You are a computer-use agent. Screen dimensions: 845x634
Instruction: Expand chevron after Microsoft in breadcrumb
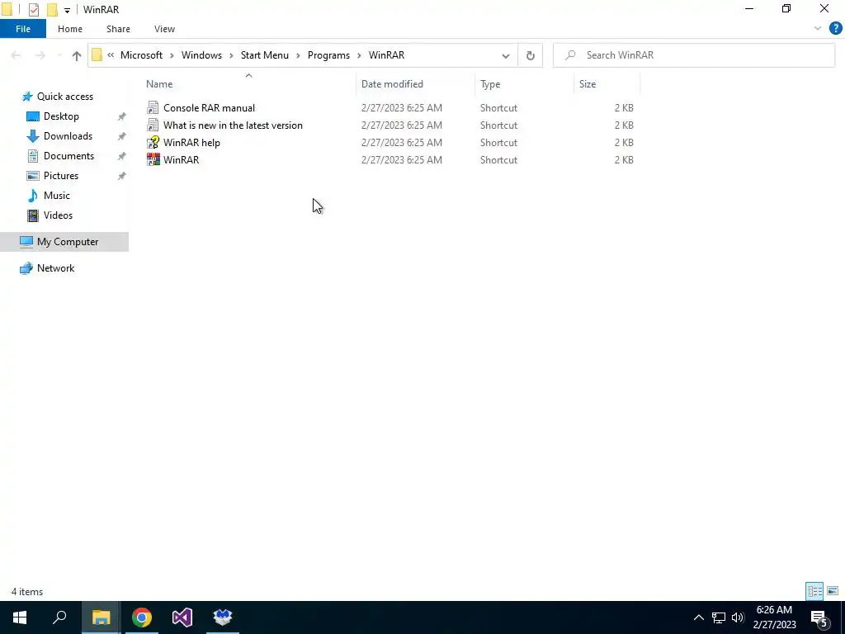coord(172,55)
